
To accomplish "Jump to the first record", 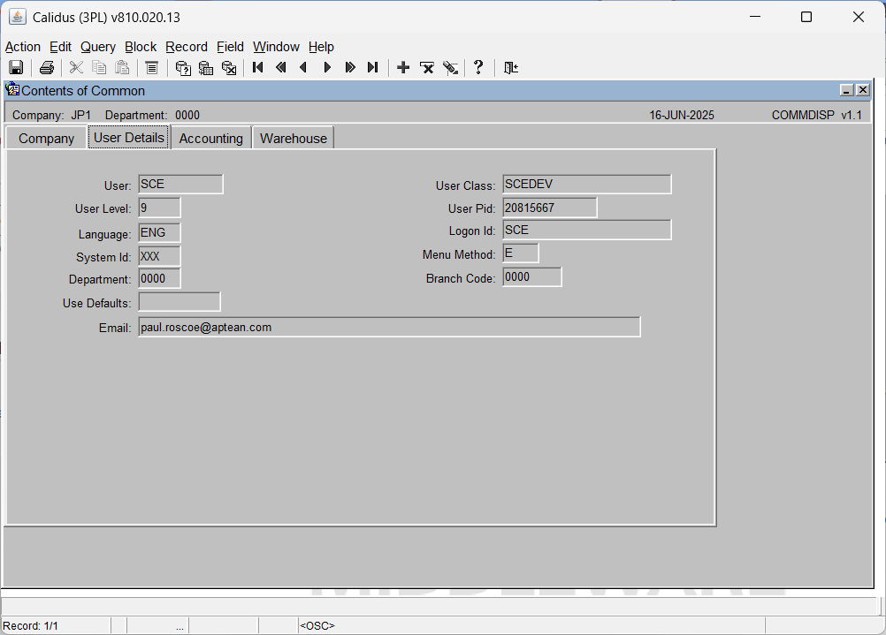I will [x=257, y=68].
